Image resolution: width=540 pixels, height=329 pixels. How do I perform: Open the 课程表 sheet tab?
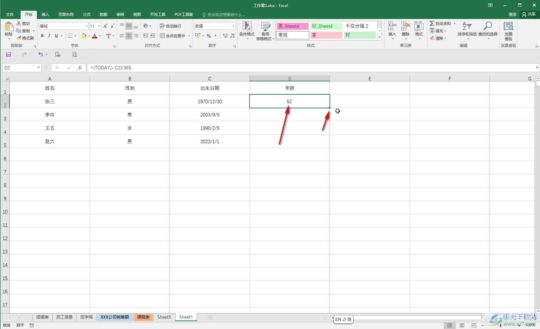pyautogui.click(x=143, y=317)
